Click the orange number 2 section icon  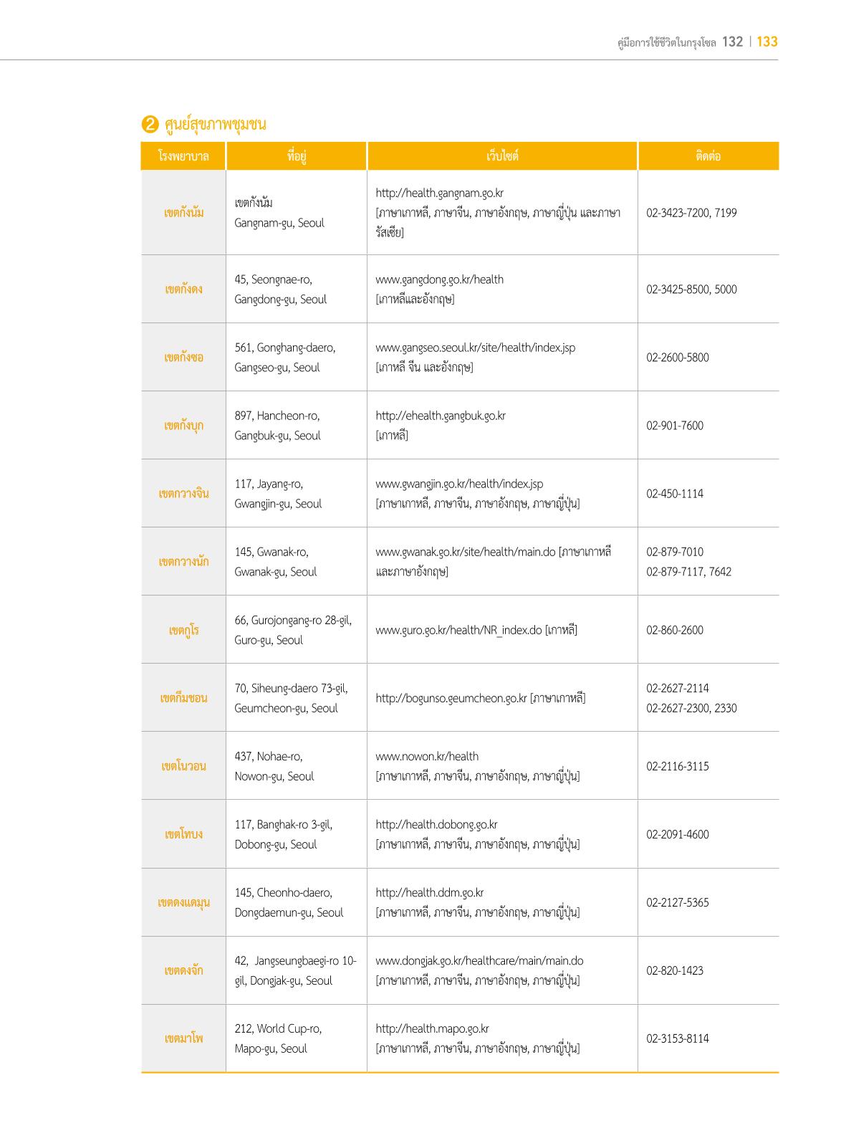(x=150, y=125)
